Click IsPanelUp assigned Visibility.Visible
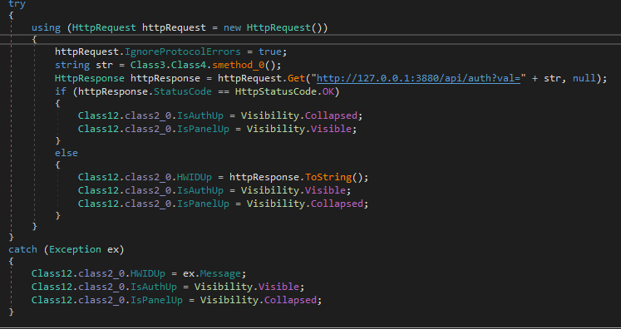 [x=203, y=129]
